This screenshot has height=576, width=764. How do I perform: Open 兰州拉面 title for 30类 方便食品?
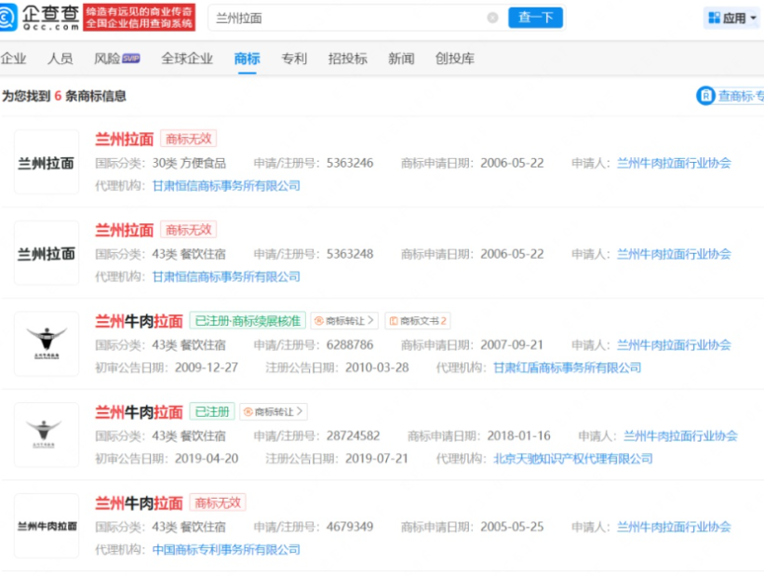click(x=125, y=140)
